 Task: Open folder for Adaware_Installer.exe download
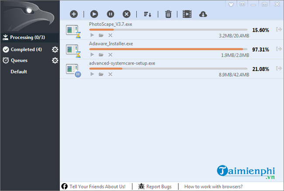[101, 55]
